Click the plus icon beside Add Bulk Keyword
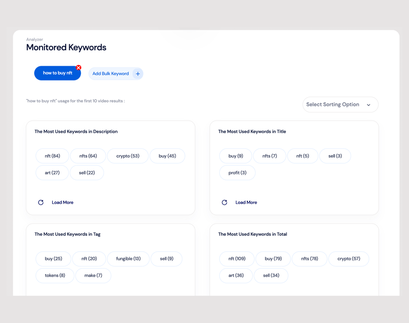The height and width of the screenshot is (323, 409). coord(137,74)
